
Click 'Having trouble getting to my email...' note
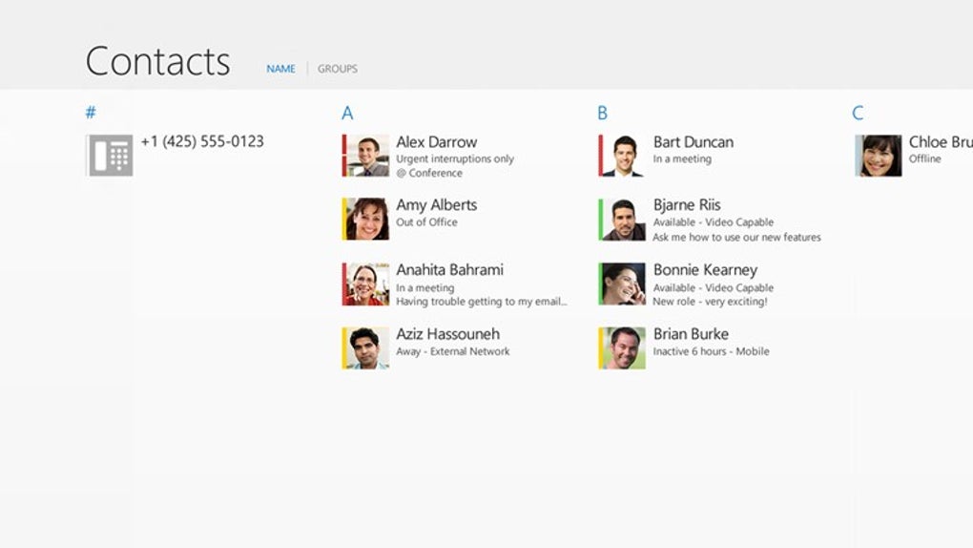(x=482, y=302)
